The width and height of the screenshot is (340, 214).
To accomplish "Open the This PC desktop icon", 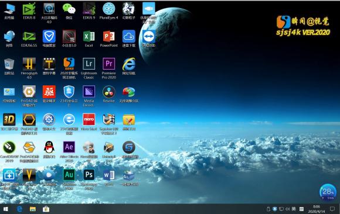I will point(9,9).
